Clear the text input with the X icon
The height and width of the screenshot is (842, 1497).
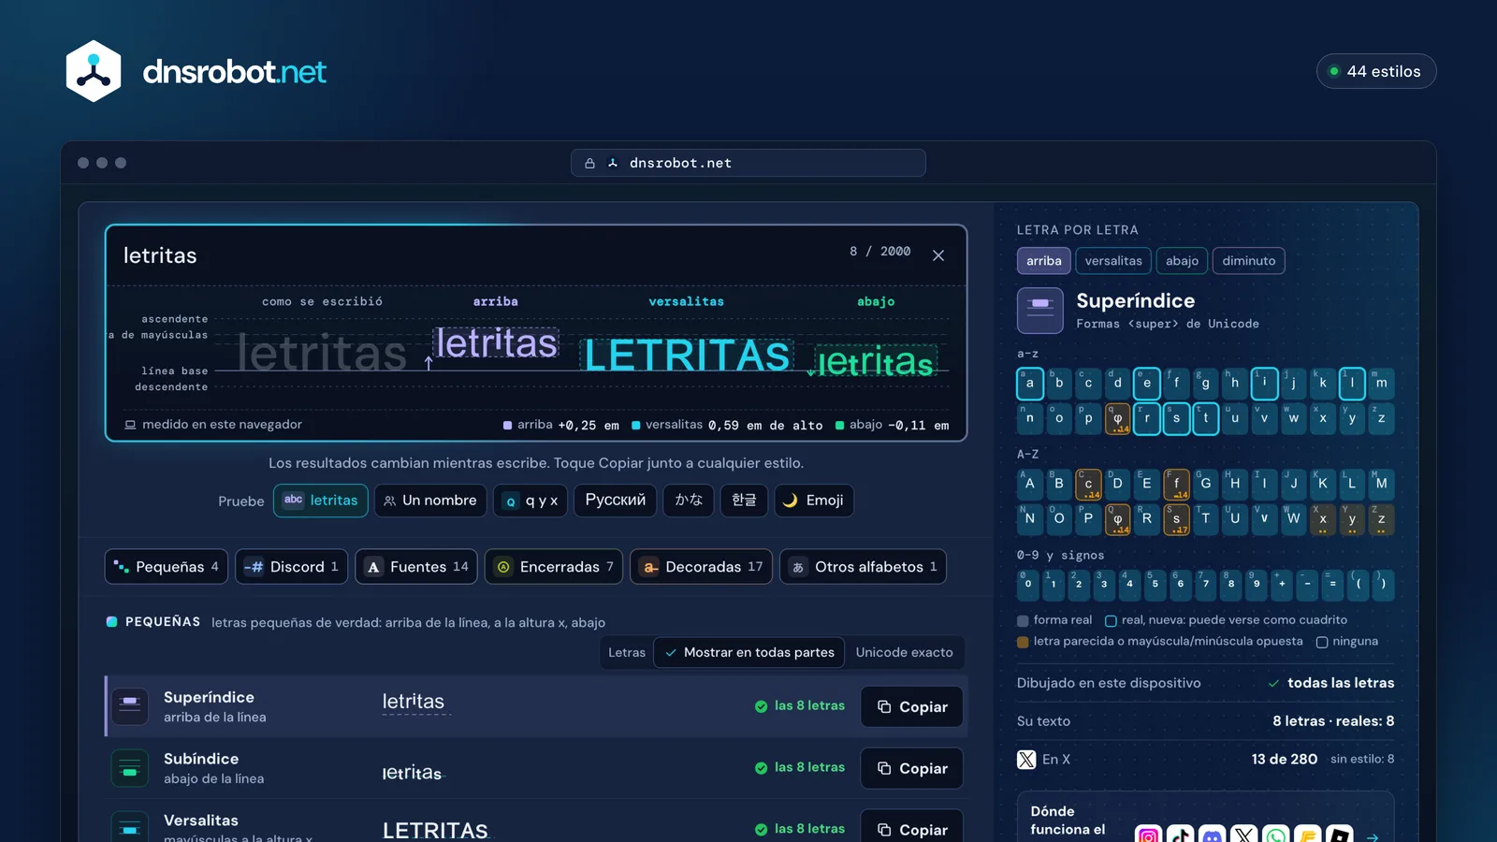(x=938, y=255)
